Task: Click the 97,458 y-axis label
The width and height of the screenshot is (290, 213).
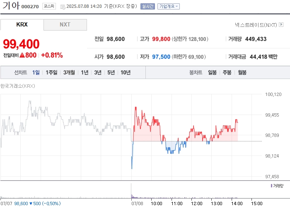Action: (272, 177)
